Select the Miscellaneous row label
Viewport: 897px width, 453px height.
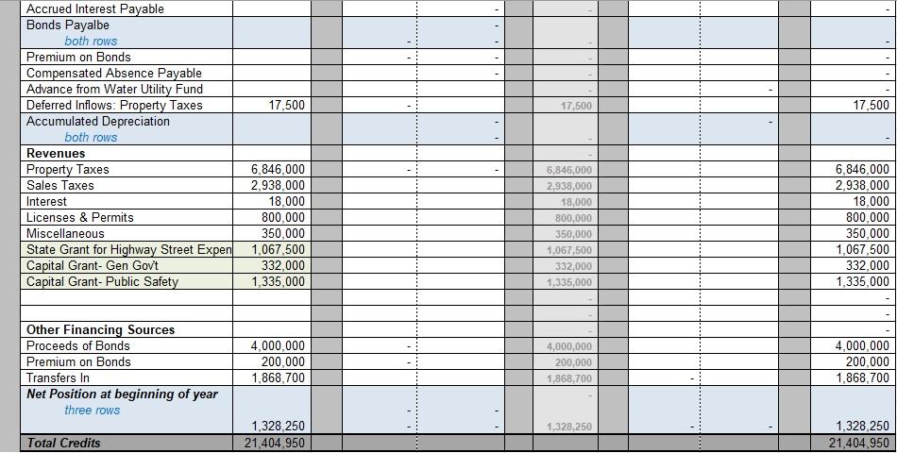tap(65, 233)
